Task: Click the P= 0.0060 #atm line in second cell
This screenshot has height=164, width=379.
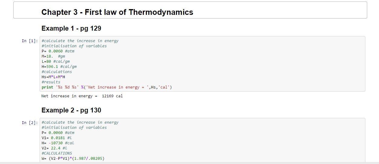Action: click(58, 133)
